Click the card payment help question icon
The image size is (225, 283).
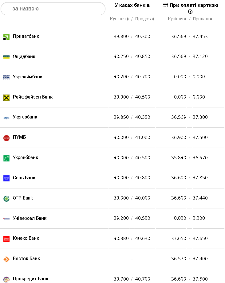tap(190, 12)
